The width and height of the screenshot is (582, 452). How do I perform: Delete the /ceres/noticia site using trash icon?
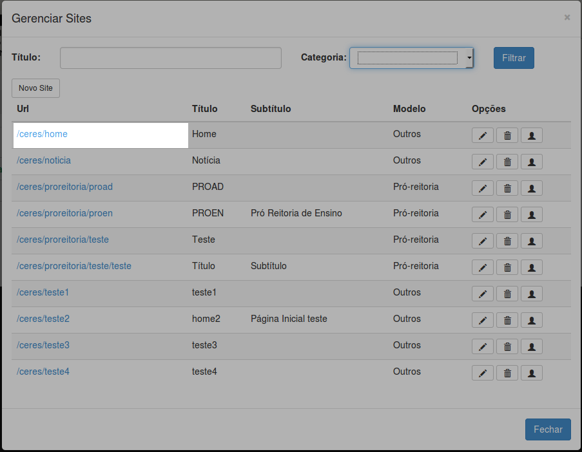pyautogui.click(x=507, y=162)
